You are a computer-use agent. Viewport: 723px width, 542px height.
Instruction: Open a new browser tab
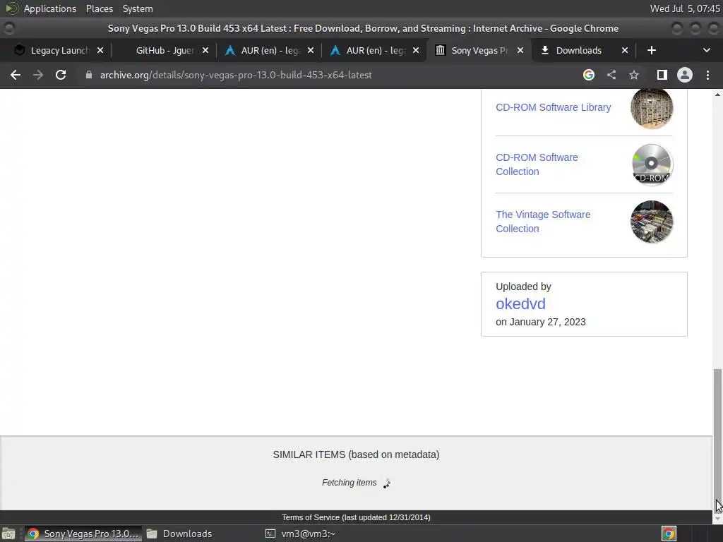652,50
